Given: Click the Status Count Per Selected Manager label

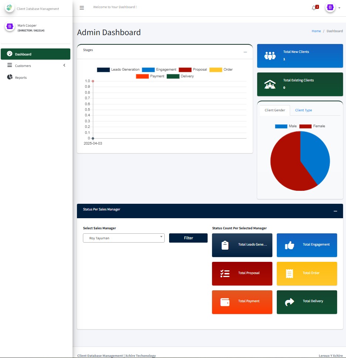Looking at the screenshot, I should coord(239,228).
